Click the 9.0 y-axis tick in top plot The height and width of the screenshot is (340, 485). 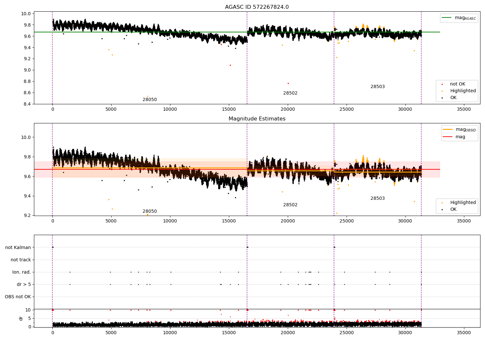(27, 70)
